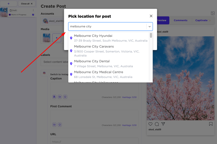Viewport: 217px width, 144px height.
Task: Switch to the Captivate tab
Action: (201, 20)
